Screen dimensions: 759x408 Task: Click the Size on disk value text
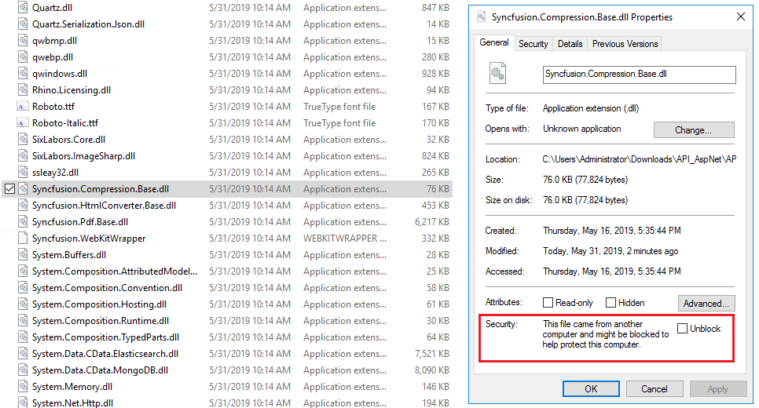[x=585, y=199]
